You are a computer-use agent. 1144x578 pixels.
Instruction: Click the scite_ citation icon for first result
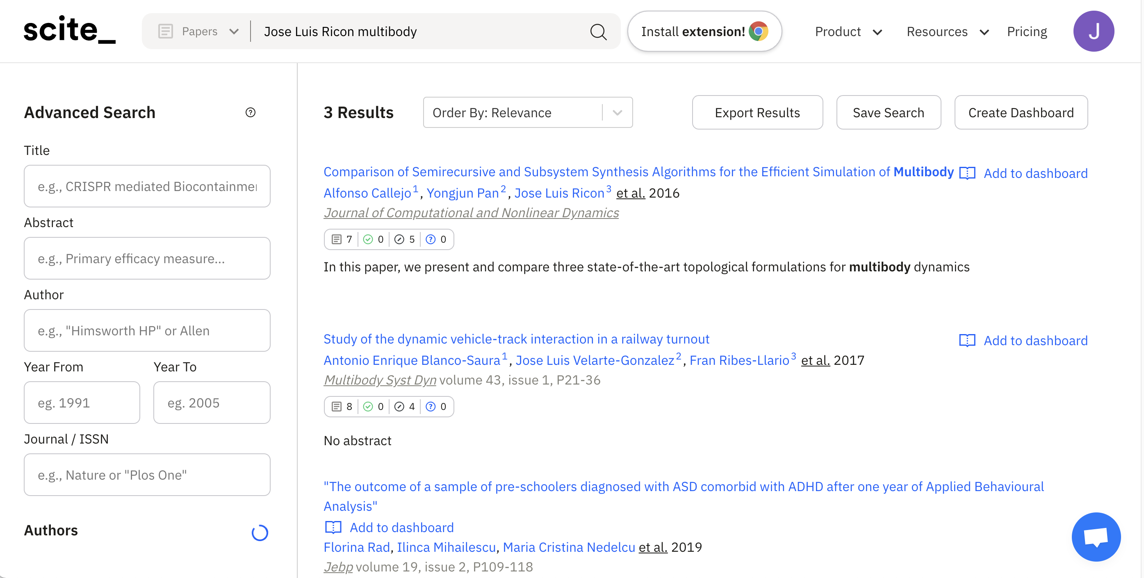[x=336, y=239]
